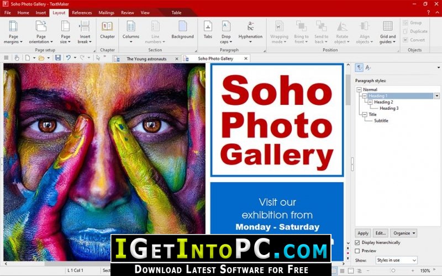Open Page orientation options

click(41, 33)
